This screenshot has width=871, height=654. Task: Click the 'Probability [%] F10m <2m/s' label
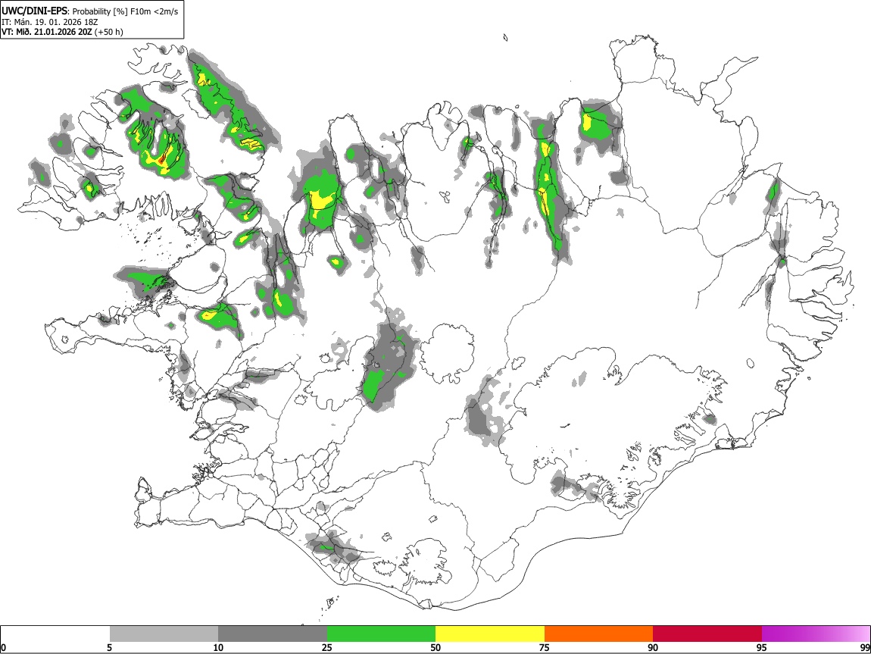(126, 11)
